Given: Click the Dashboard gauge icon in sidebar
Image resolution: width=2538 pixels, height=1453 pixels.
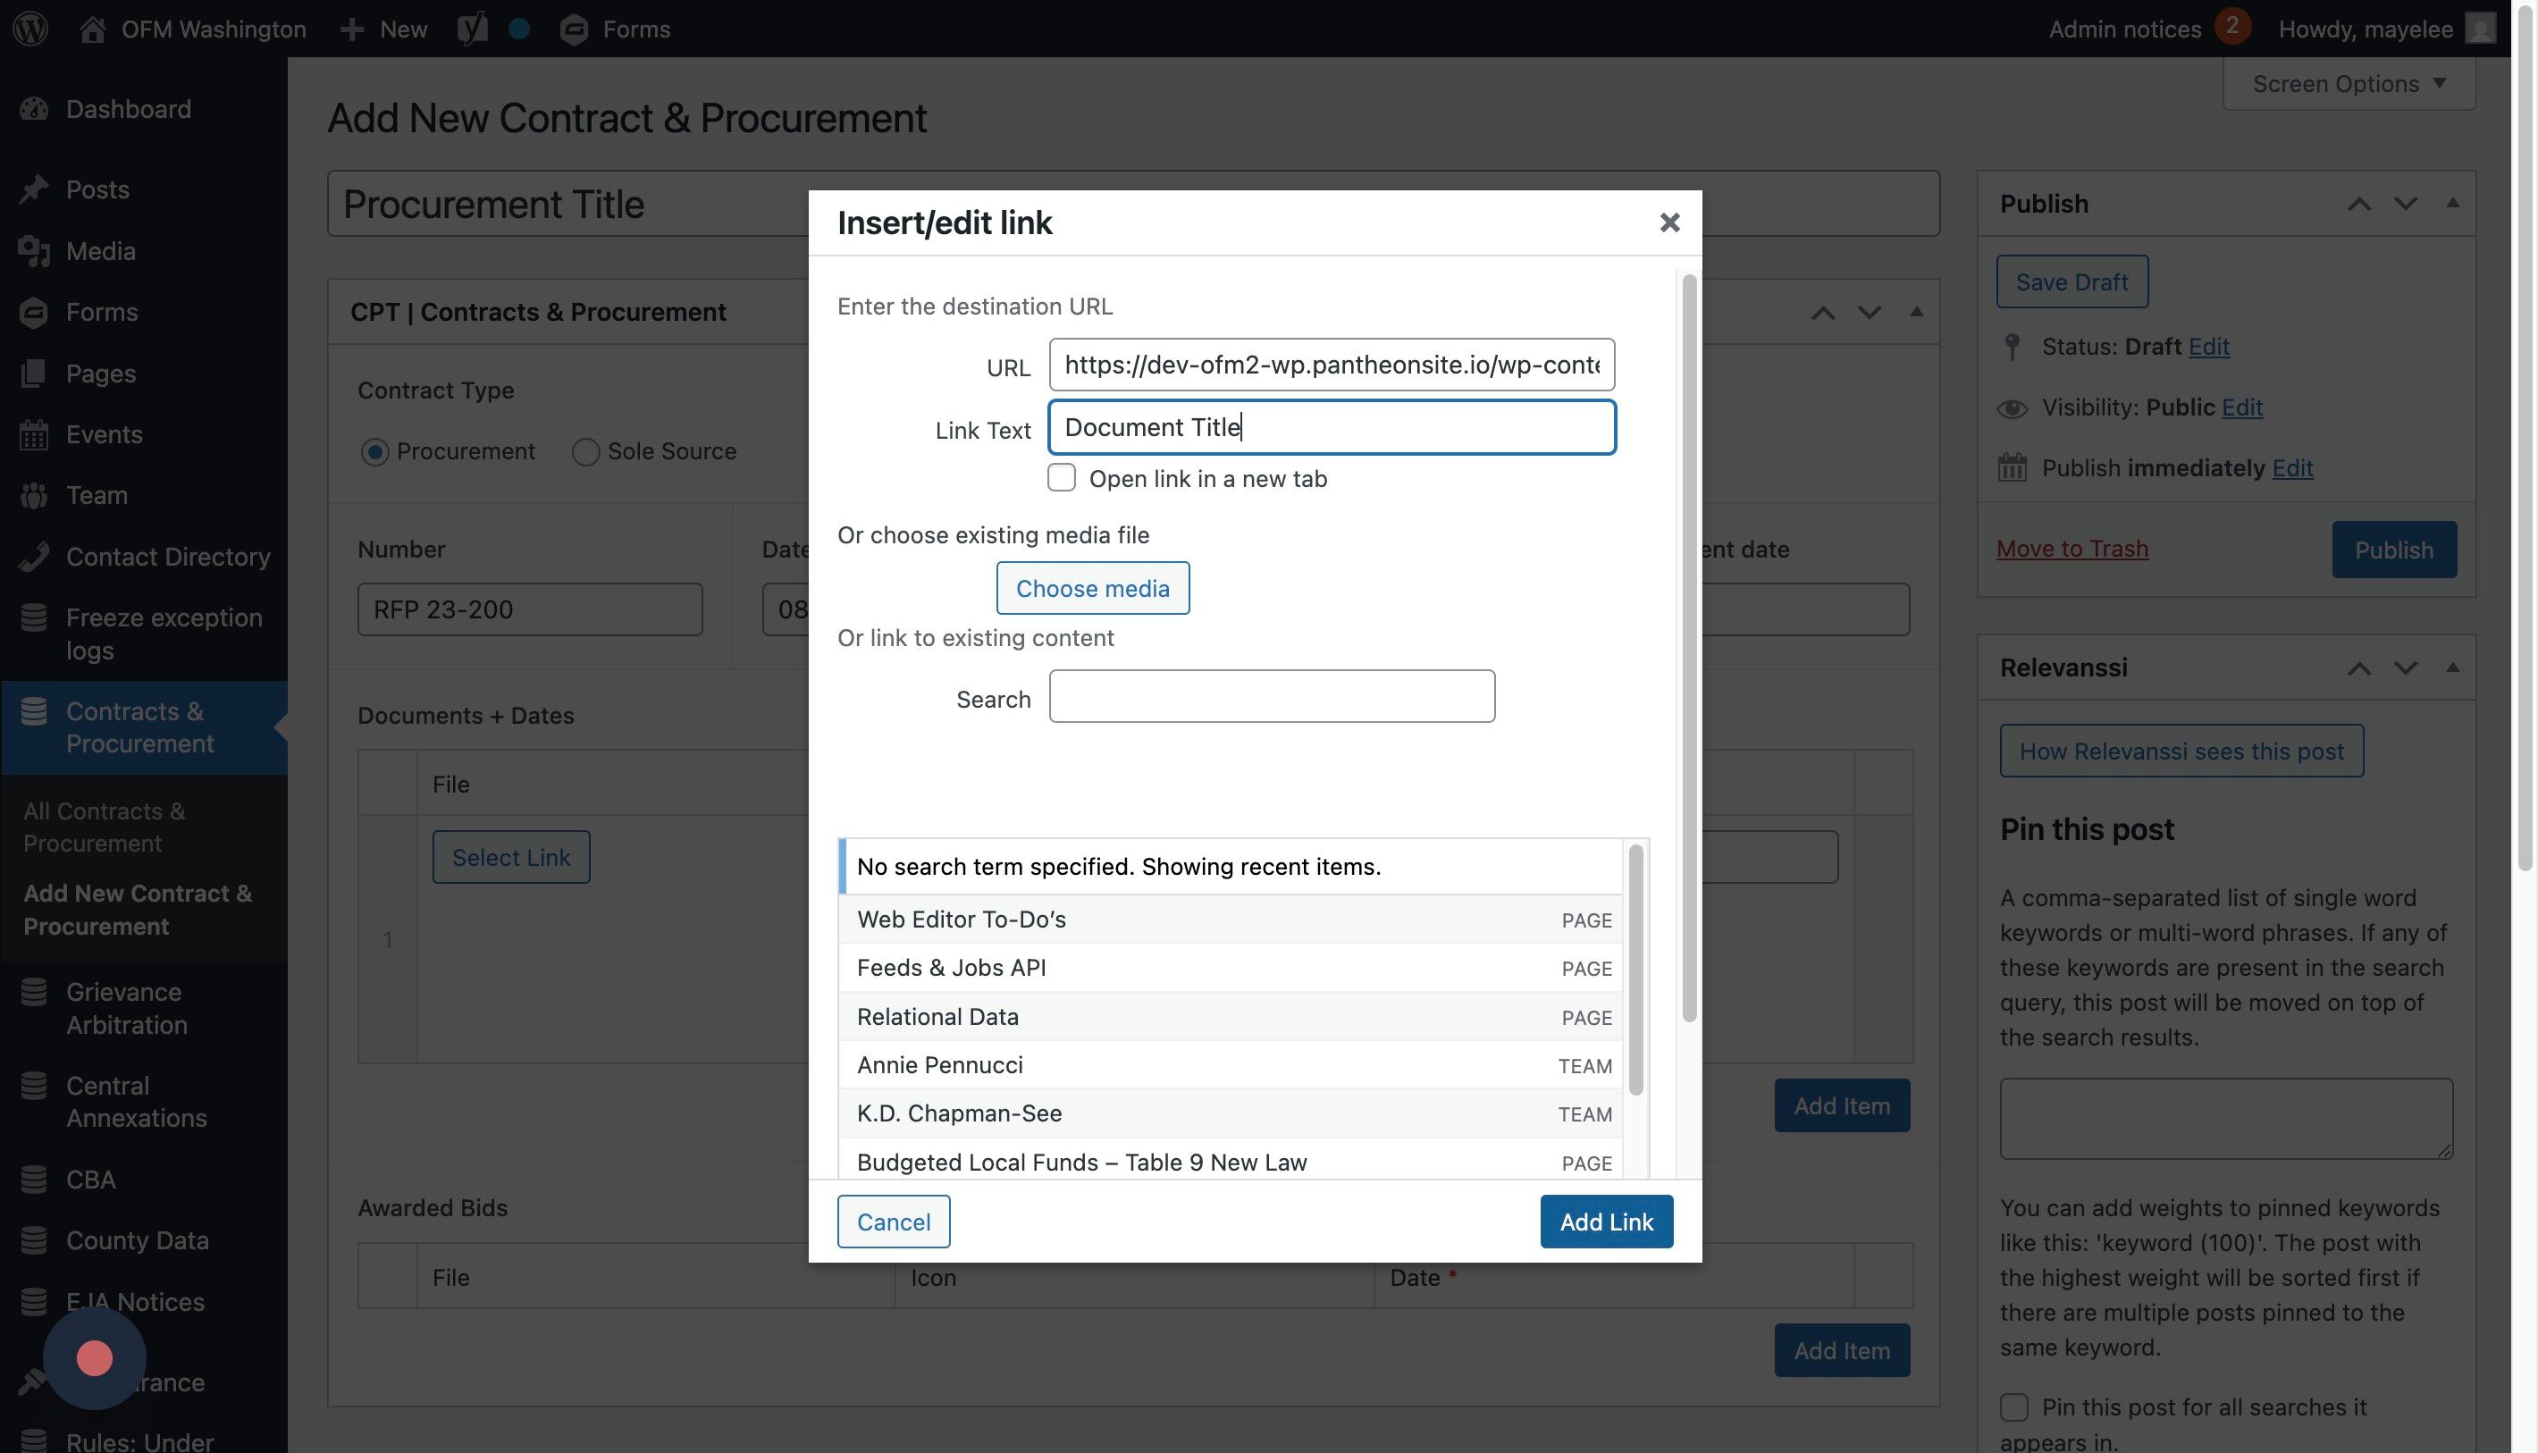Looking at the screenshot, I should coord(34,109).
